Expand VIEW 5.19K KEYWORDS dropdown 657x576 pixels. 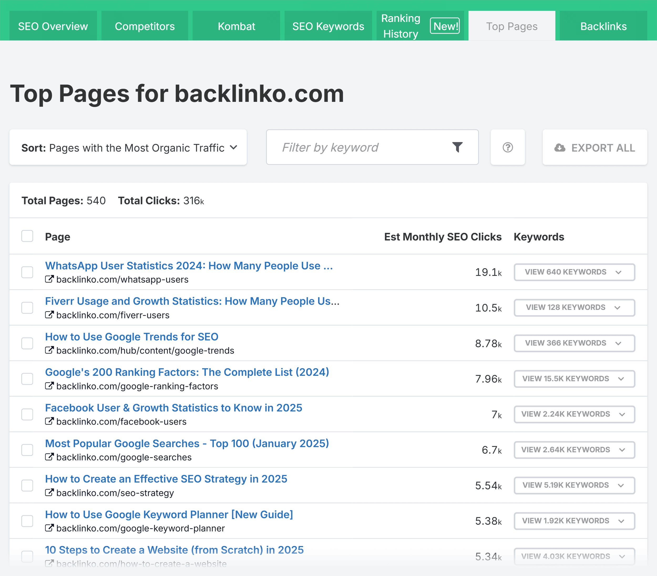tap(574, 485)
